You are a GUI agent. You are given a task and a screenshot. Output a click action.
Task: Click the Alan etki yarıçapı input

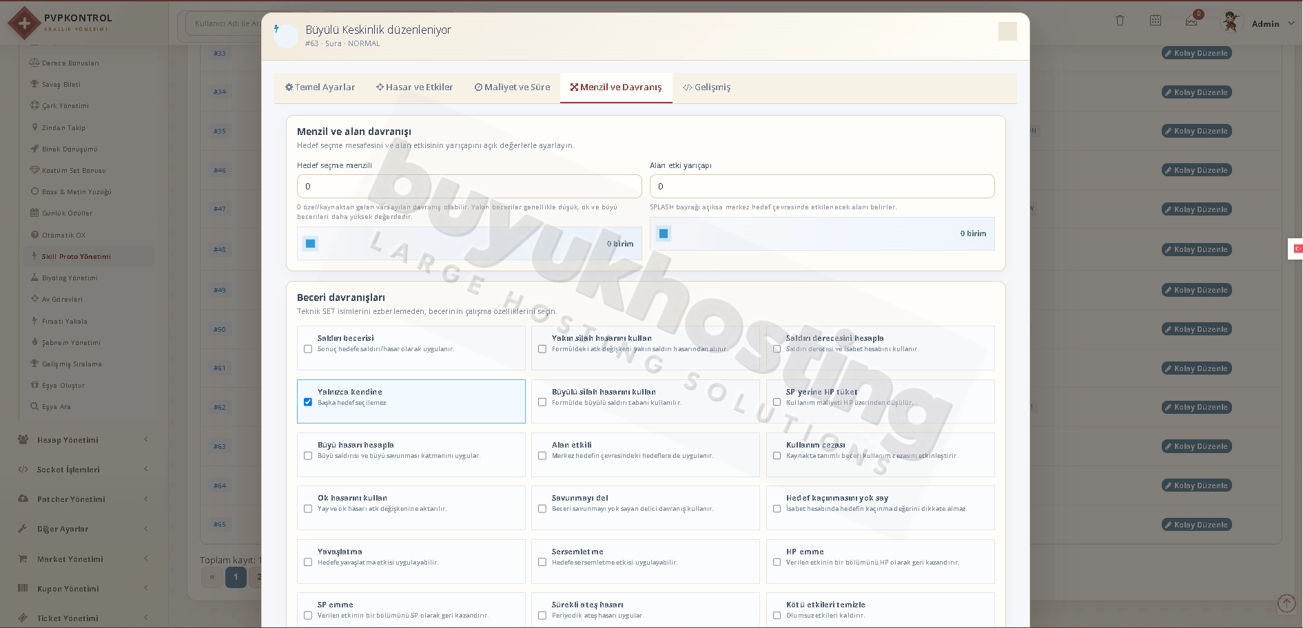822,187
